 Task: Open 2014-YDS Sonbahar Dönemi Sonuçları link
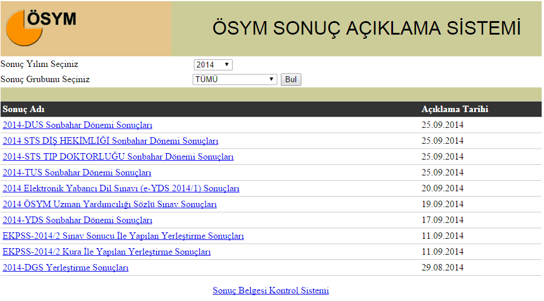coord(78,220)
